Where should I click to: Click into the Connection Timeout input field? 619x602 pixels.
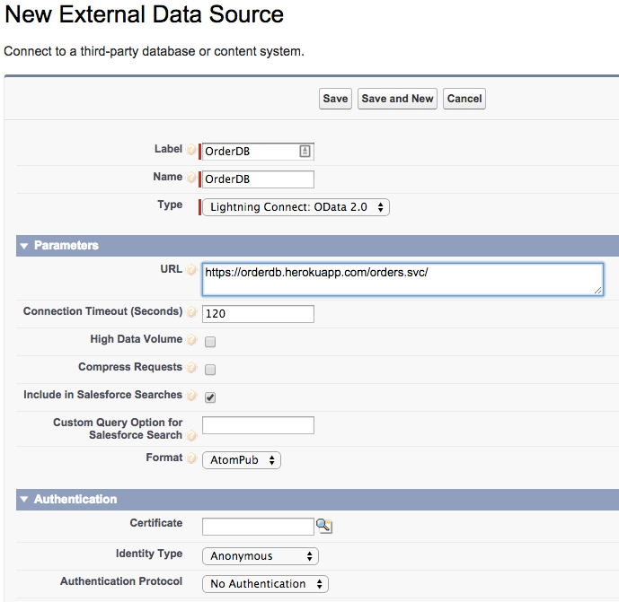[258, 314]
